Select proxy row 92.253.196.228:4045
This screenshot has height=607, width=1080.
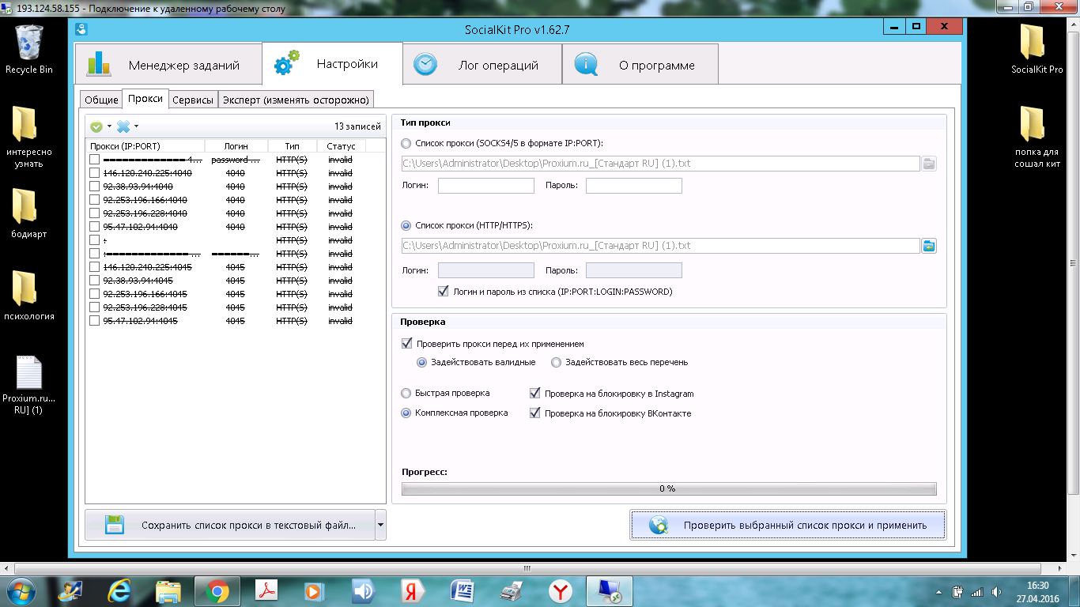pyautogui.click(x=234, y=307)
